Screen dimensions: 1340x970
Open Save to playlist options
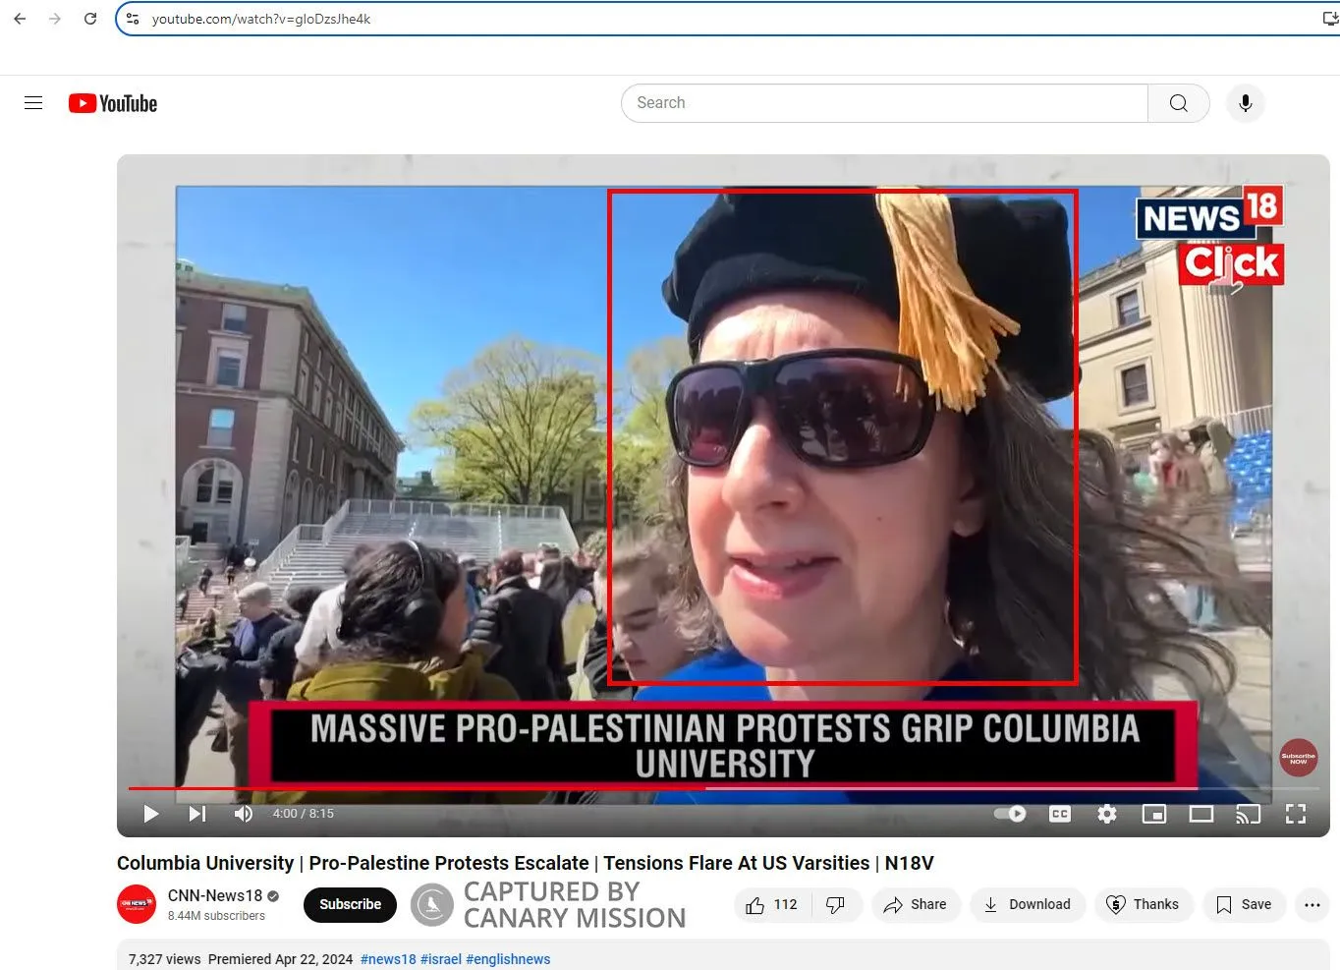[x=1244, y=904]
